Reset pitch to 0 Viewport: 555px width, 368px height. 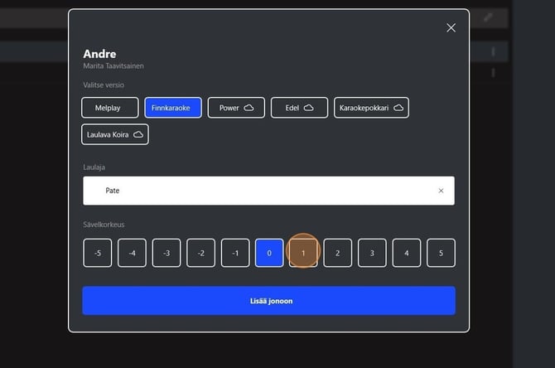pyautogui.click(x=269, y=253)
